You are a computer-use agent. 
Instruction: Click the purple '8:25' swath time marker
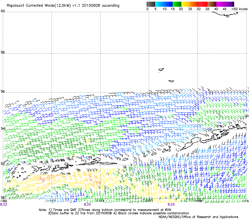coord(171,205)
